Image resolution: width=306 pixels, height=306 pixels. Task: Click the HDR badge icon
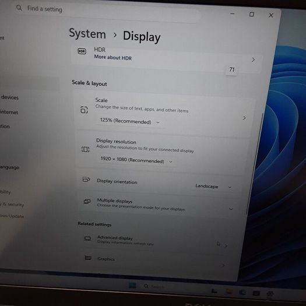coord(82,51)
